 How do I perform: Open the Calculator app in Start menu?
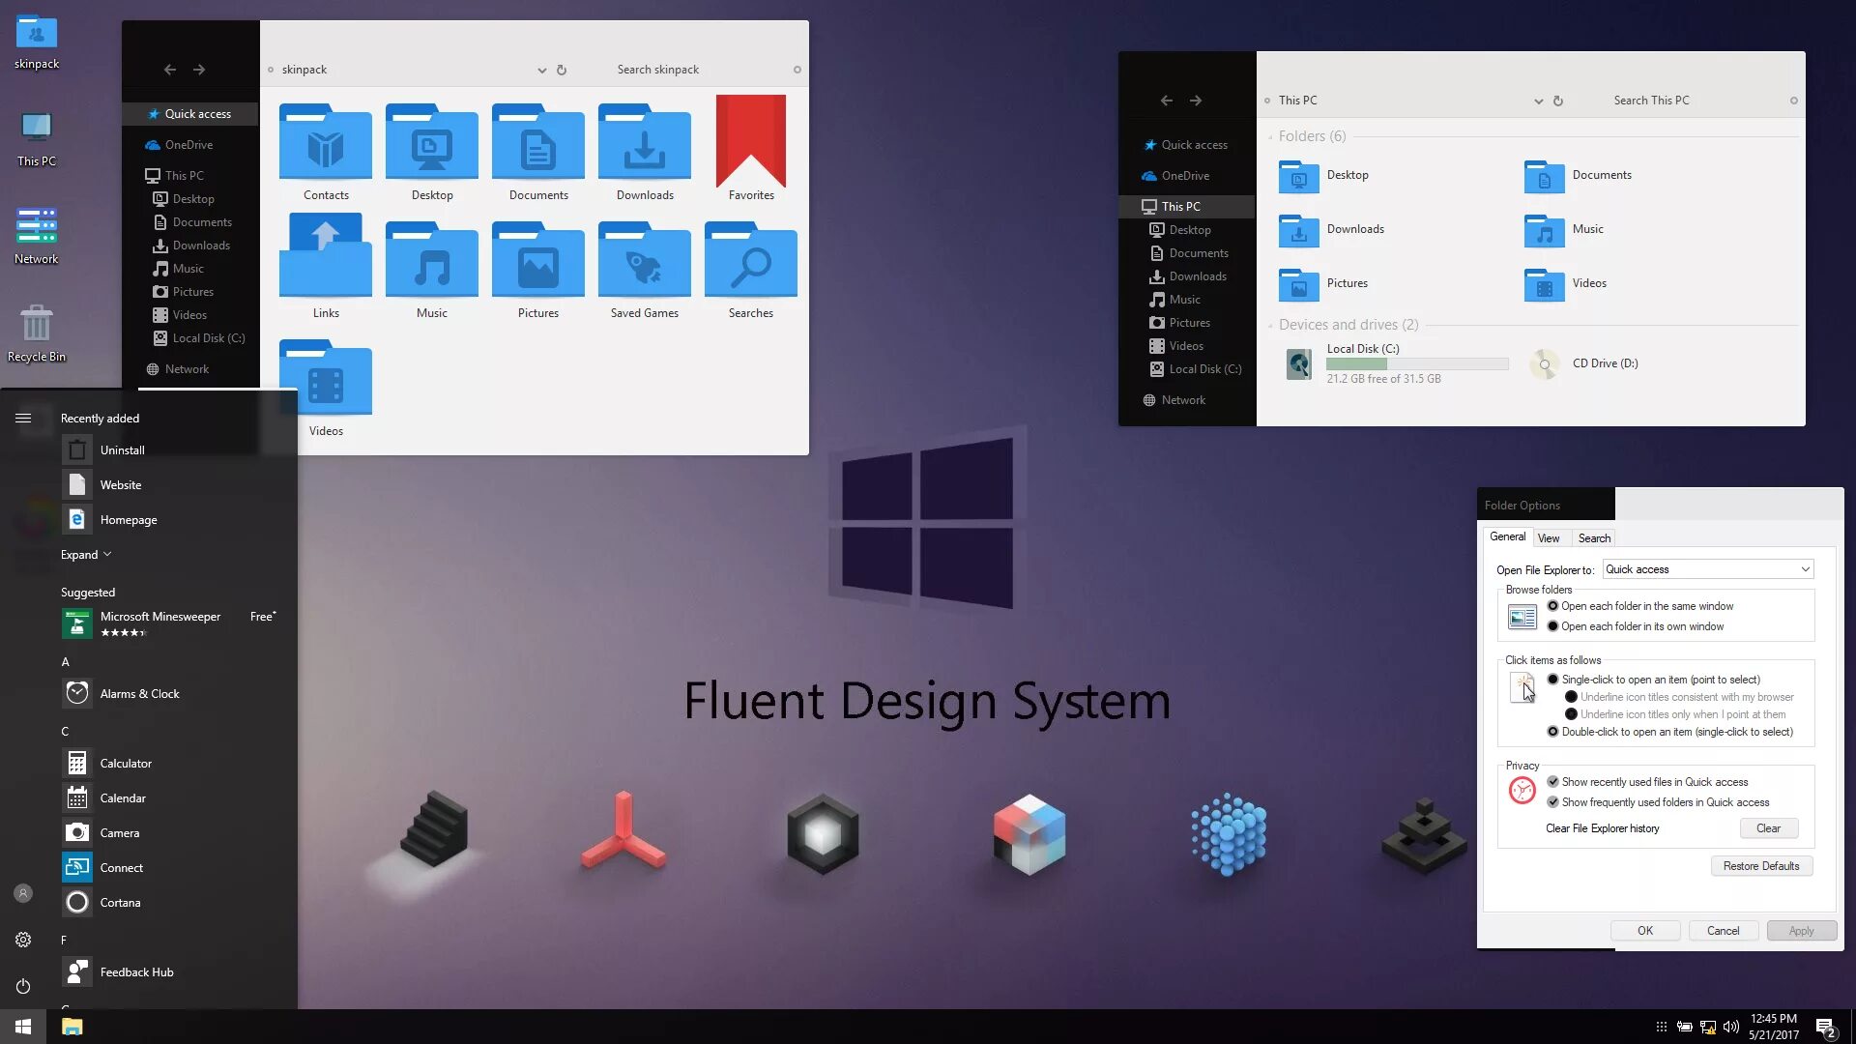tap(126, 764)
